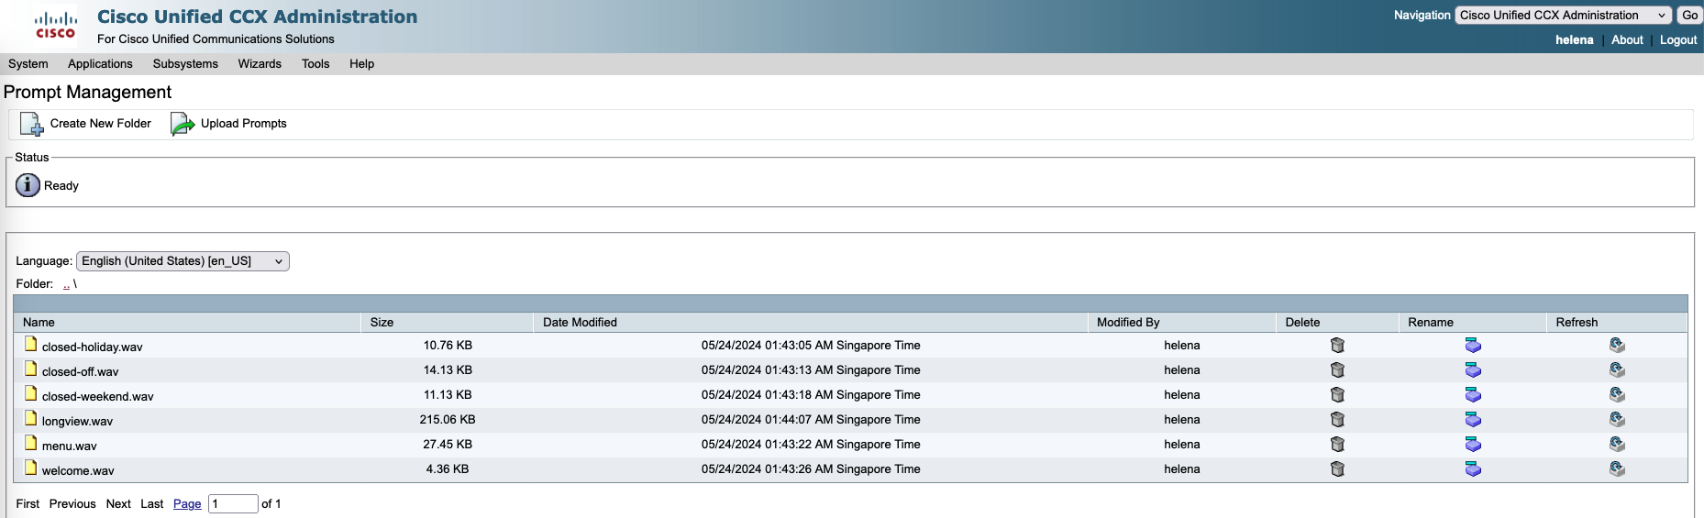Click the refresh icon for closed-weekend.wav

point(1617,395)
